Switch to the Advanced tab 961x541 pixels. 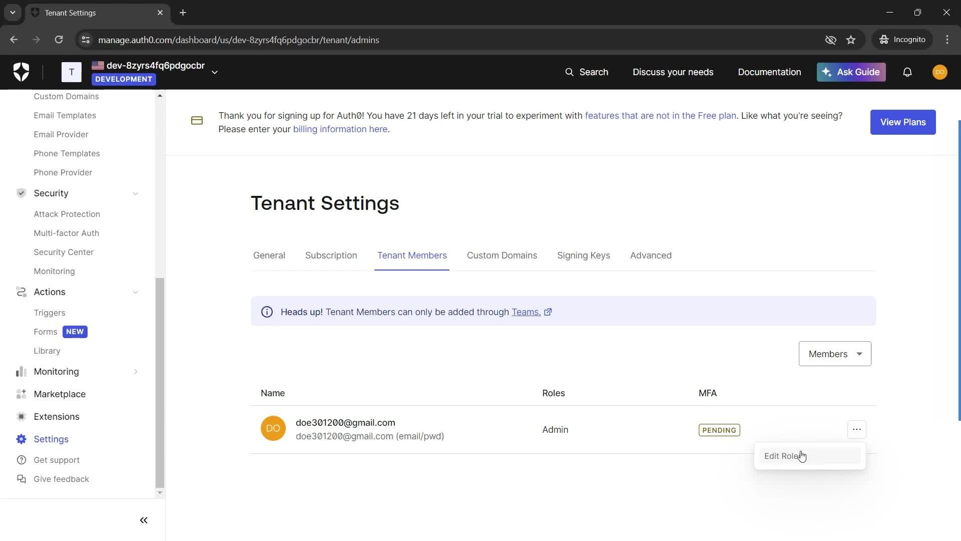[651, 255]
